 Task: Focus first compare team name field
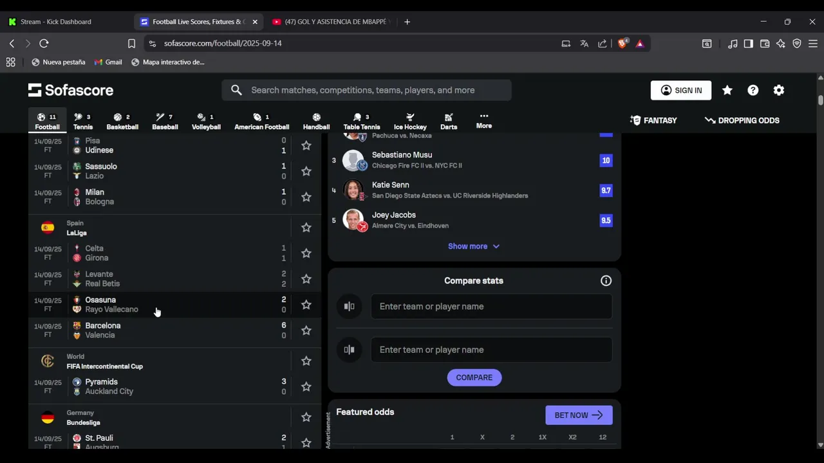pos(492,306)
